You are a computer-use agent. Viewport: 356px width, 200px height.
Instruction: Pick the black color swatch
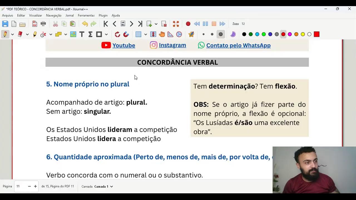point(244,34)
